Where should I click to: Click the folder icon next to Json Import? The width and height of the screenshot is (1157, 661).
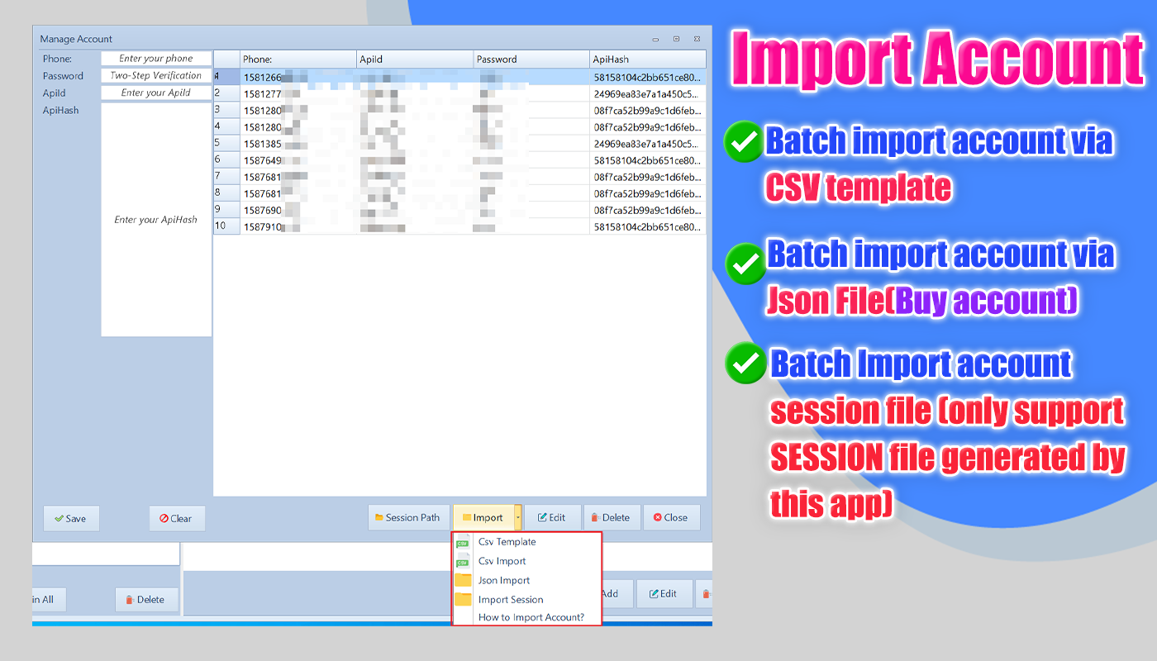(463, 581)
